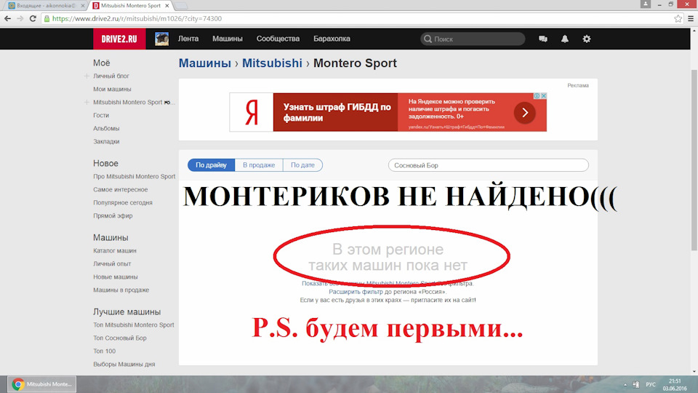Open the settings gear icon
Viewport: 698px width, 393px height.
pos(587,39)
